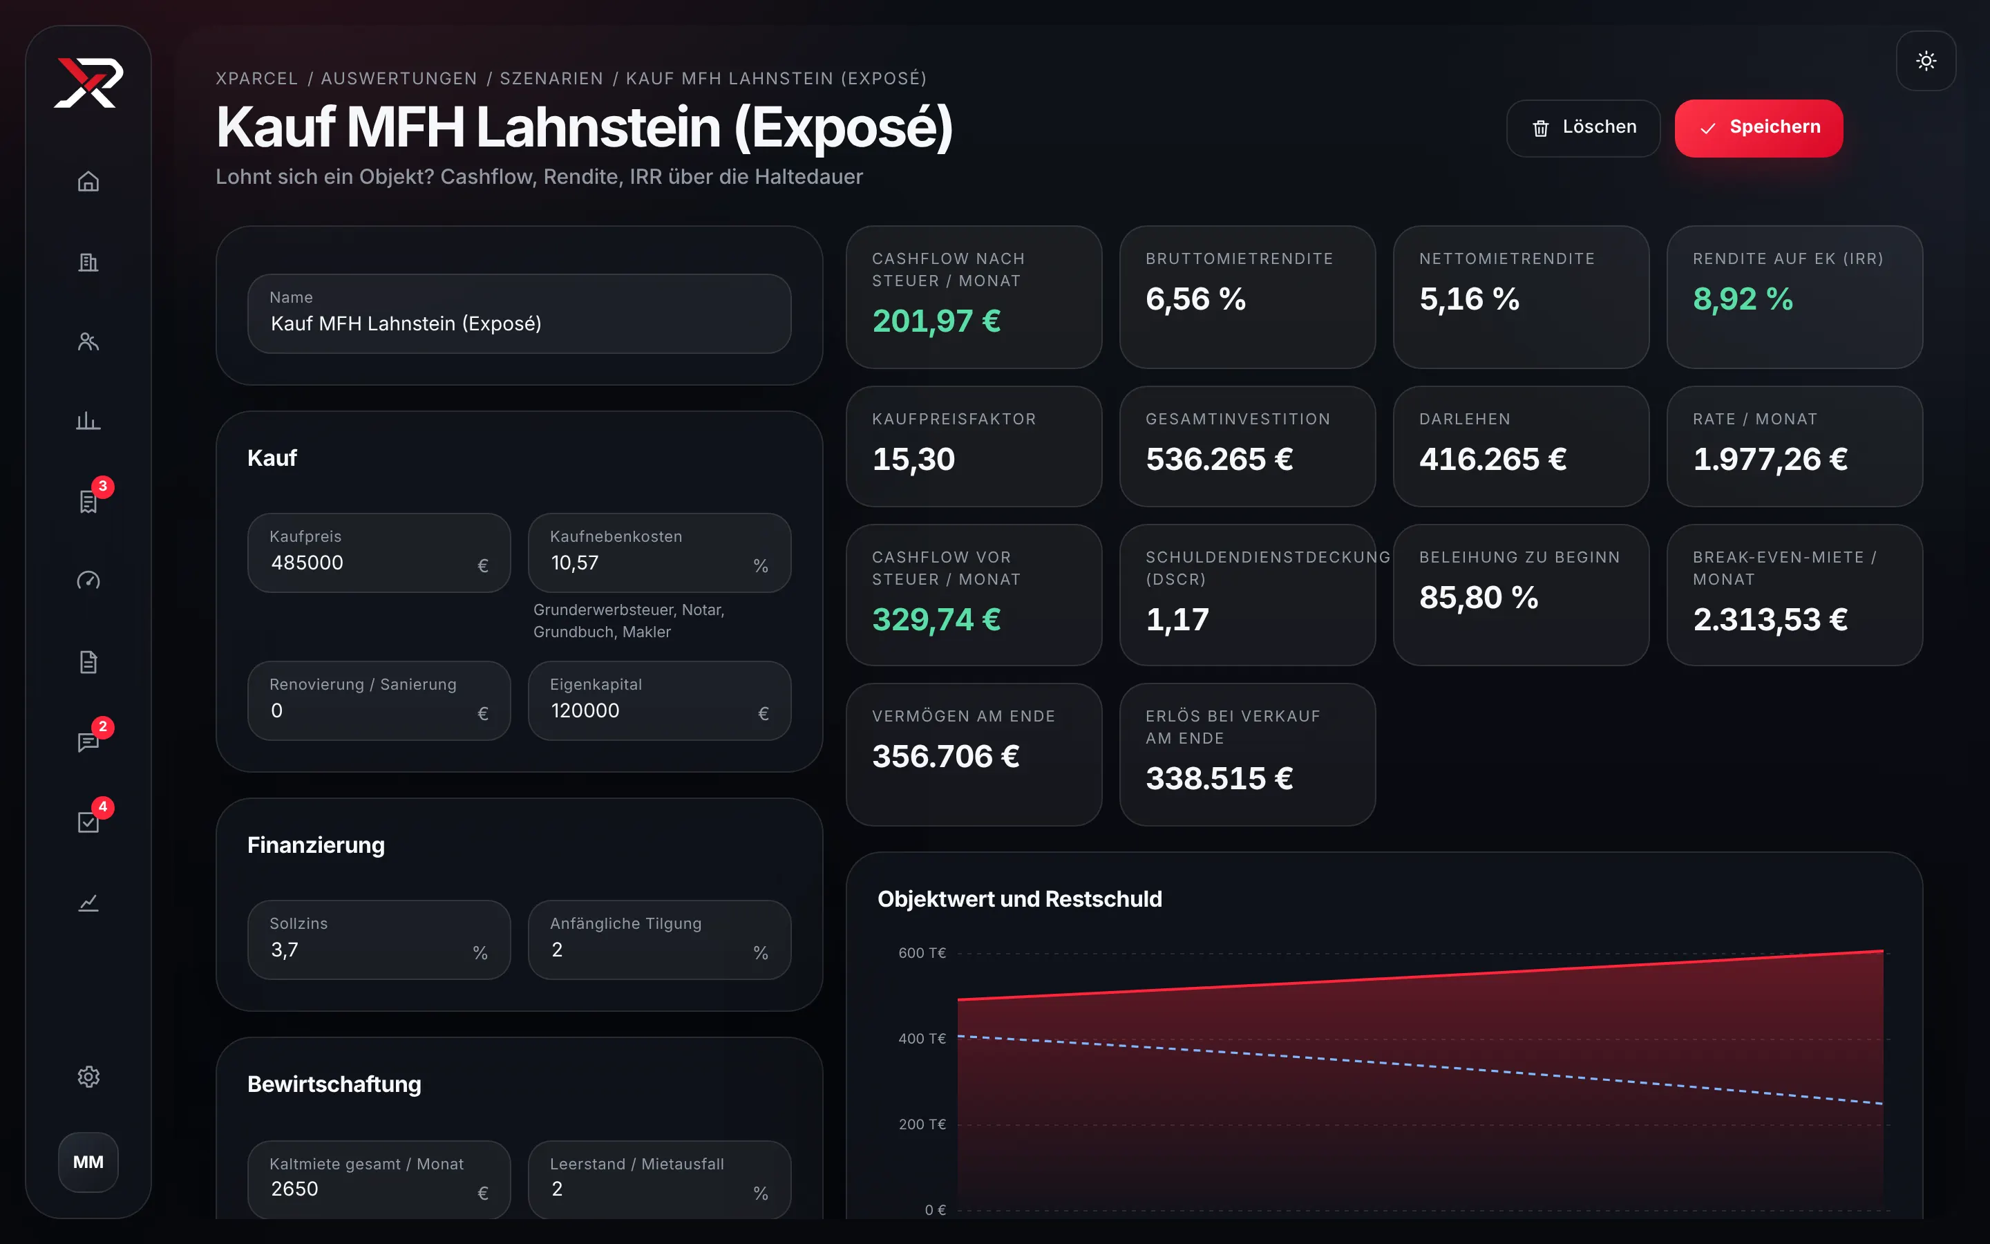
Task: Open the buildings icon in sidebar
Action: [x=88, y=262]
